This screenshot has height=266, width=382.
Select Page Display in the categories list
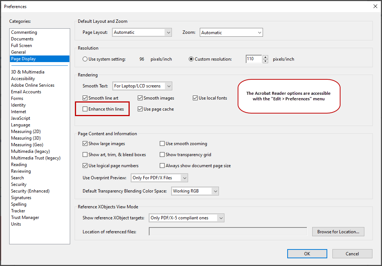tap(40, 59)
